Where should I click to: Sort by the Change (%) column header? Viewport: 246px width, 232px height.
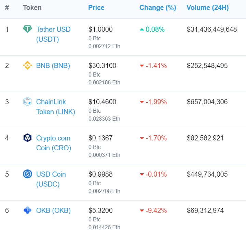(x=158, y=8)
